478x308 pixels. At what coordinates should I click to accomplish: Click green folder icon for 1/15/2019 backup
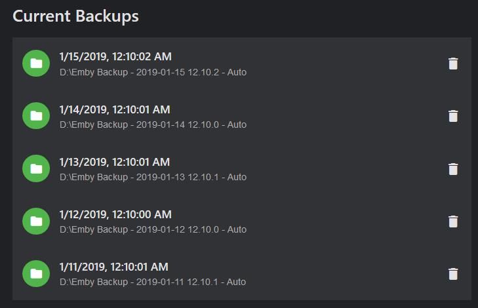(x=36, y=64)
